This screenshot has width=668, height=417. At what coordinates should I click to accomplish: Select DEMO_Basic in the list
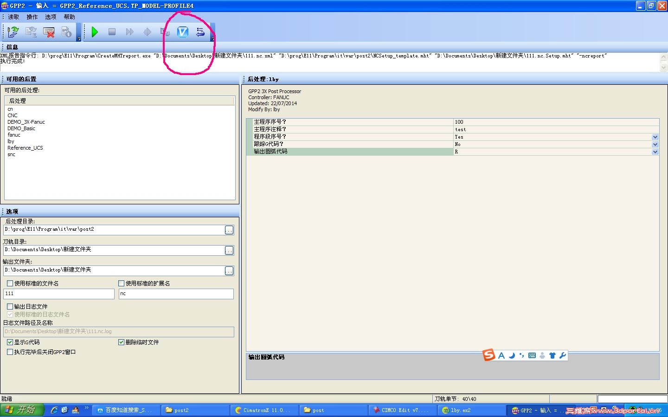tap(21, 128)
